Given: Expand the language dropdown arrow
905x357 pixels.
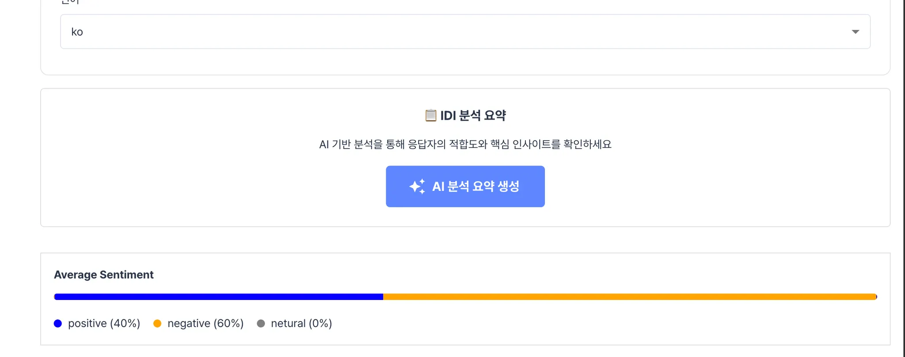Looking at the screenshot, I should [855, 32].
